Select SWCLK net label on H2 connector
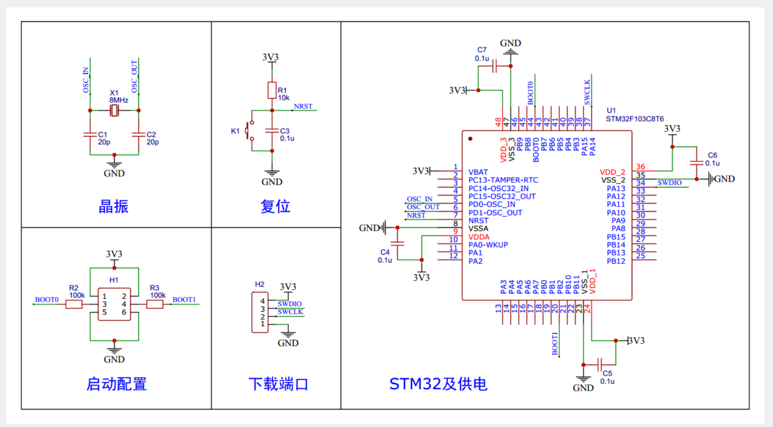Screen dimensions: 773x427 [x=290, y=312]
